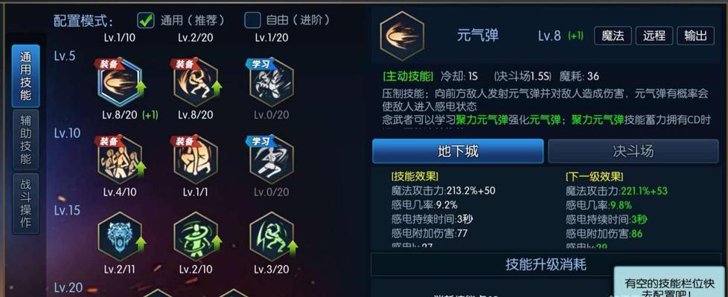Switch to the 决斗场 tab
This screenshot has width=728, height=297.
click(x=633, y=151)
